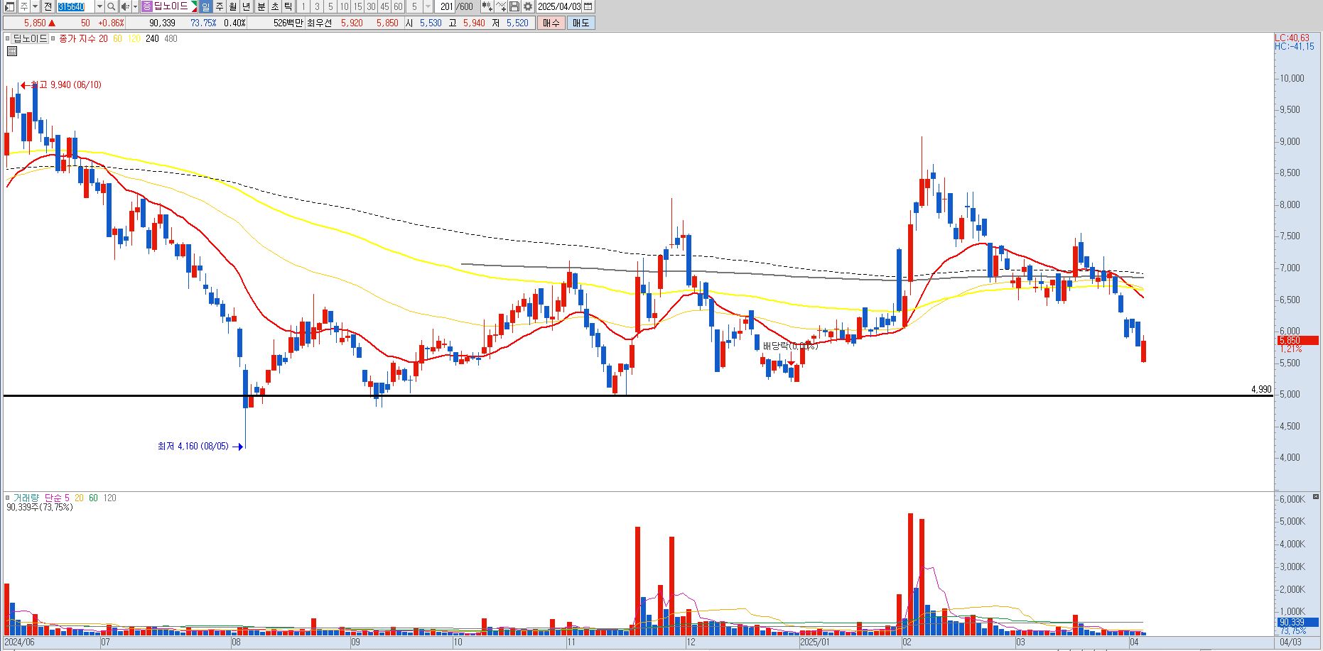Screen dimensions: 1323x651
Task: Click the yellow 120 moving average legend
Action: click(134, 38)
